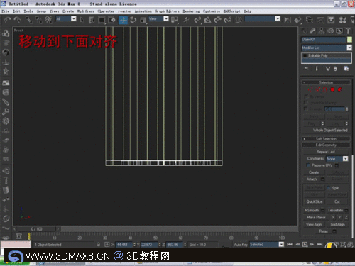This screenshot has width=355, height=266.
Task: Select the Element sub-object level icon
Action: tap(340, 89)
